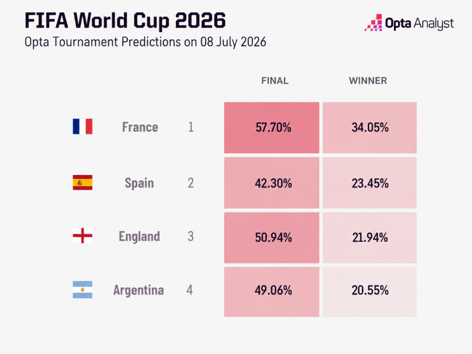The width and height of the screenshot is (472, 354).
Task: Click the France team name
Action: pos(140,127)
